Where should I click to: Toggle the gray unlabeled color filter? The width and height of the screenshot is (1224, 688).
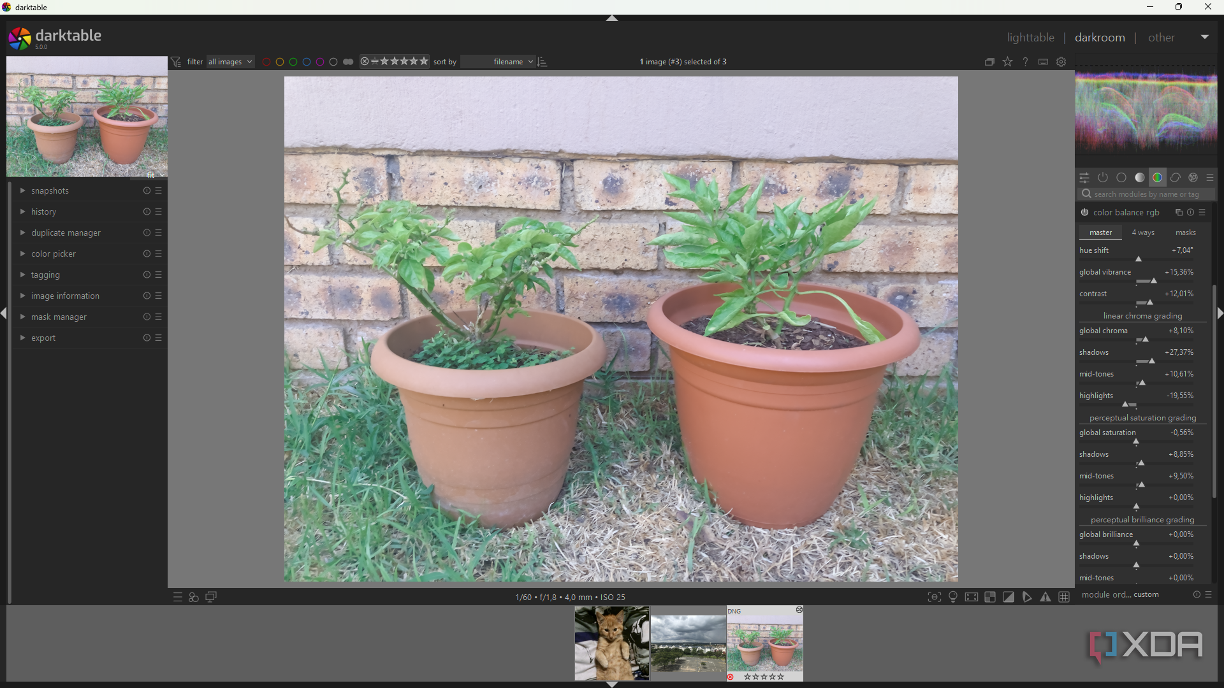(333, 62)
